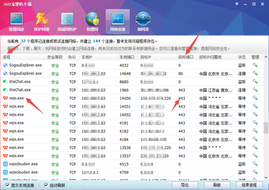Manage wps.exe port 4184 connection
Screen dimensions: 269x190
click(x=255, y=139)
